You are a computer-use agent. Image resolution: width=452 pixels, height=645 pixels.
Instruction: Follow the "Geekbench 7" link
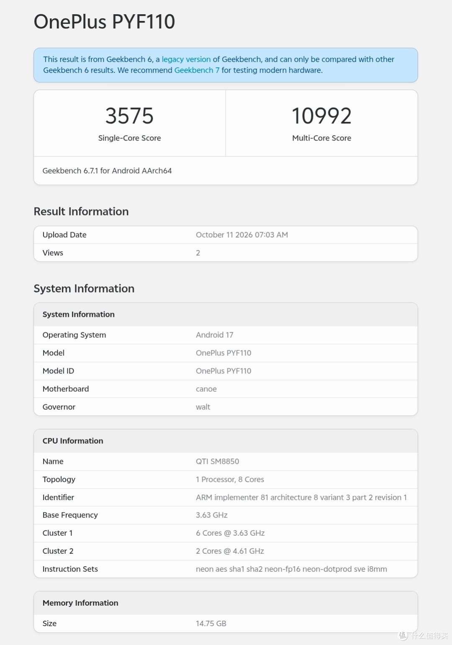pos(197,70)
